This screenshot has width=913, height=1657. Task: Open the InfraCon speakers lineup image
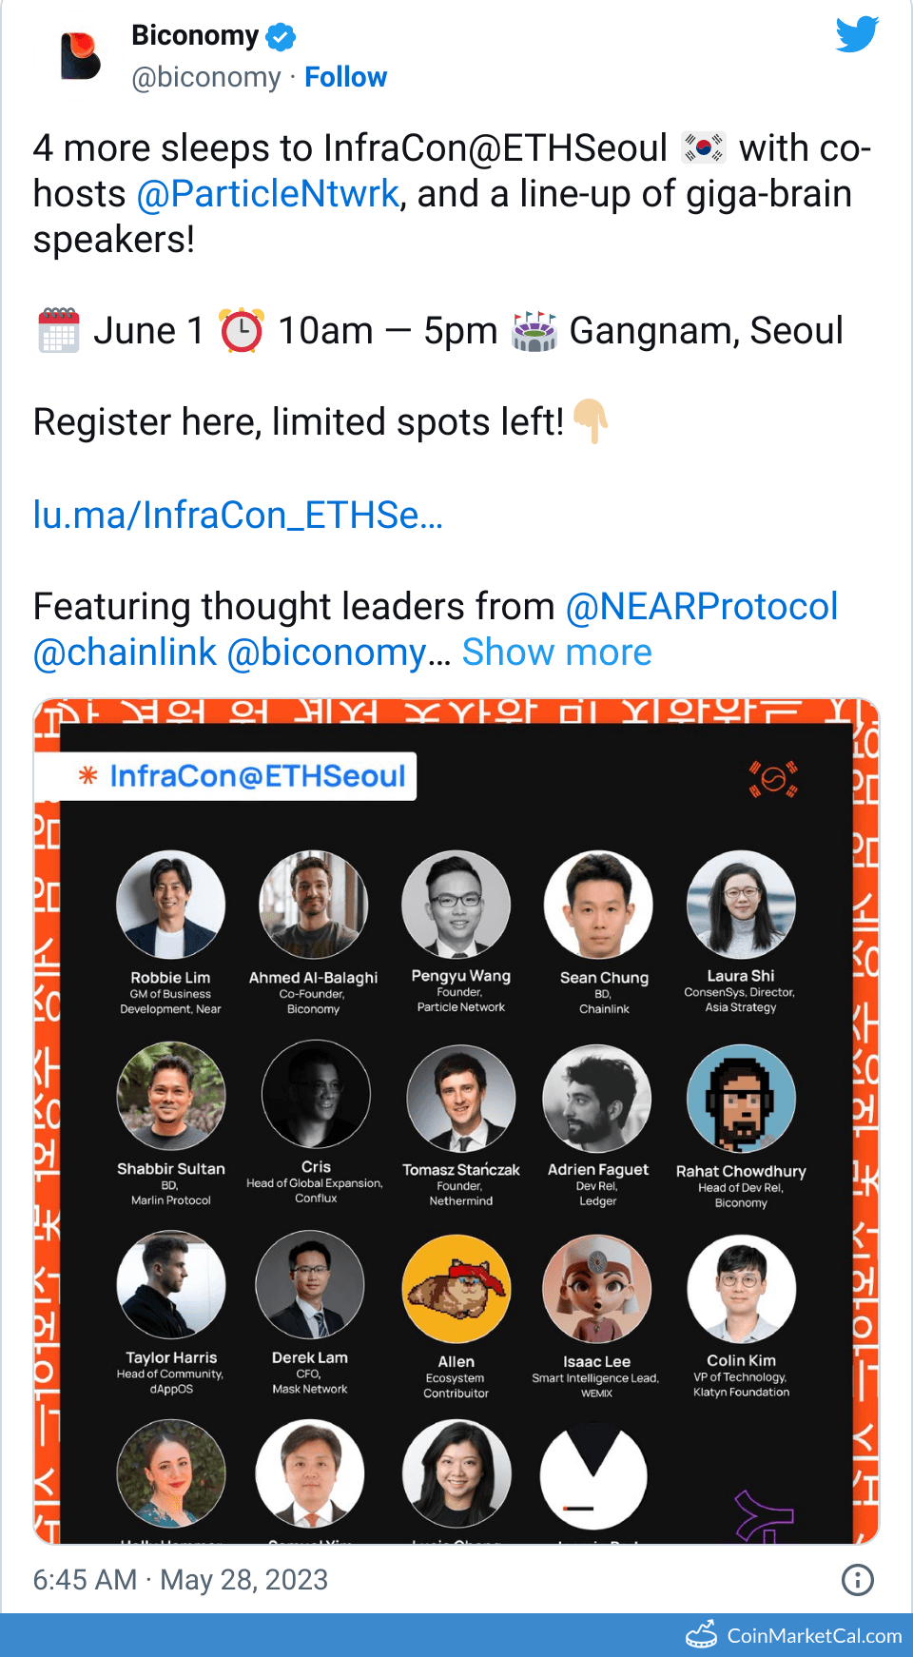point(456,1122)
